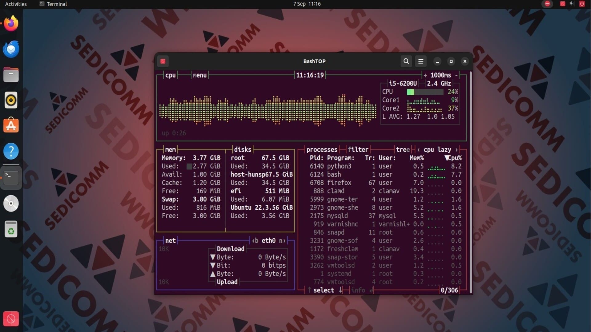Screen dimensions: 591x332
Task: Toggle lazy CPU sorting mode
Action: point(444,150)
